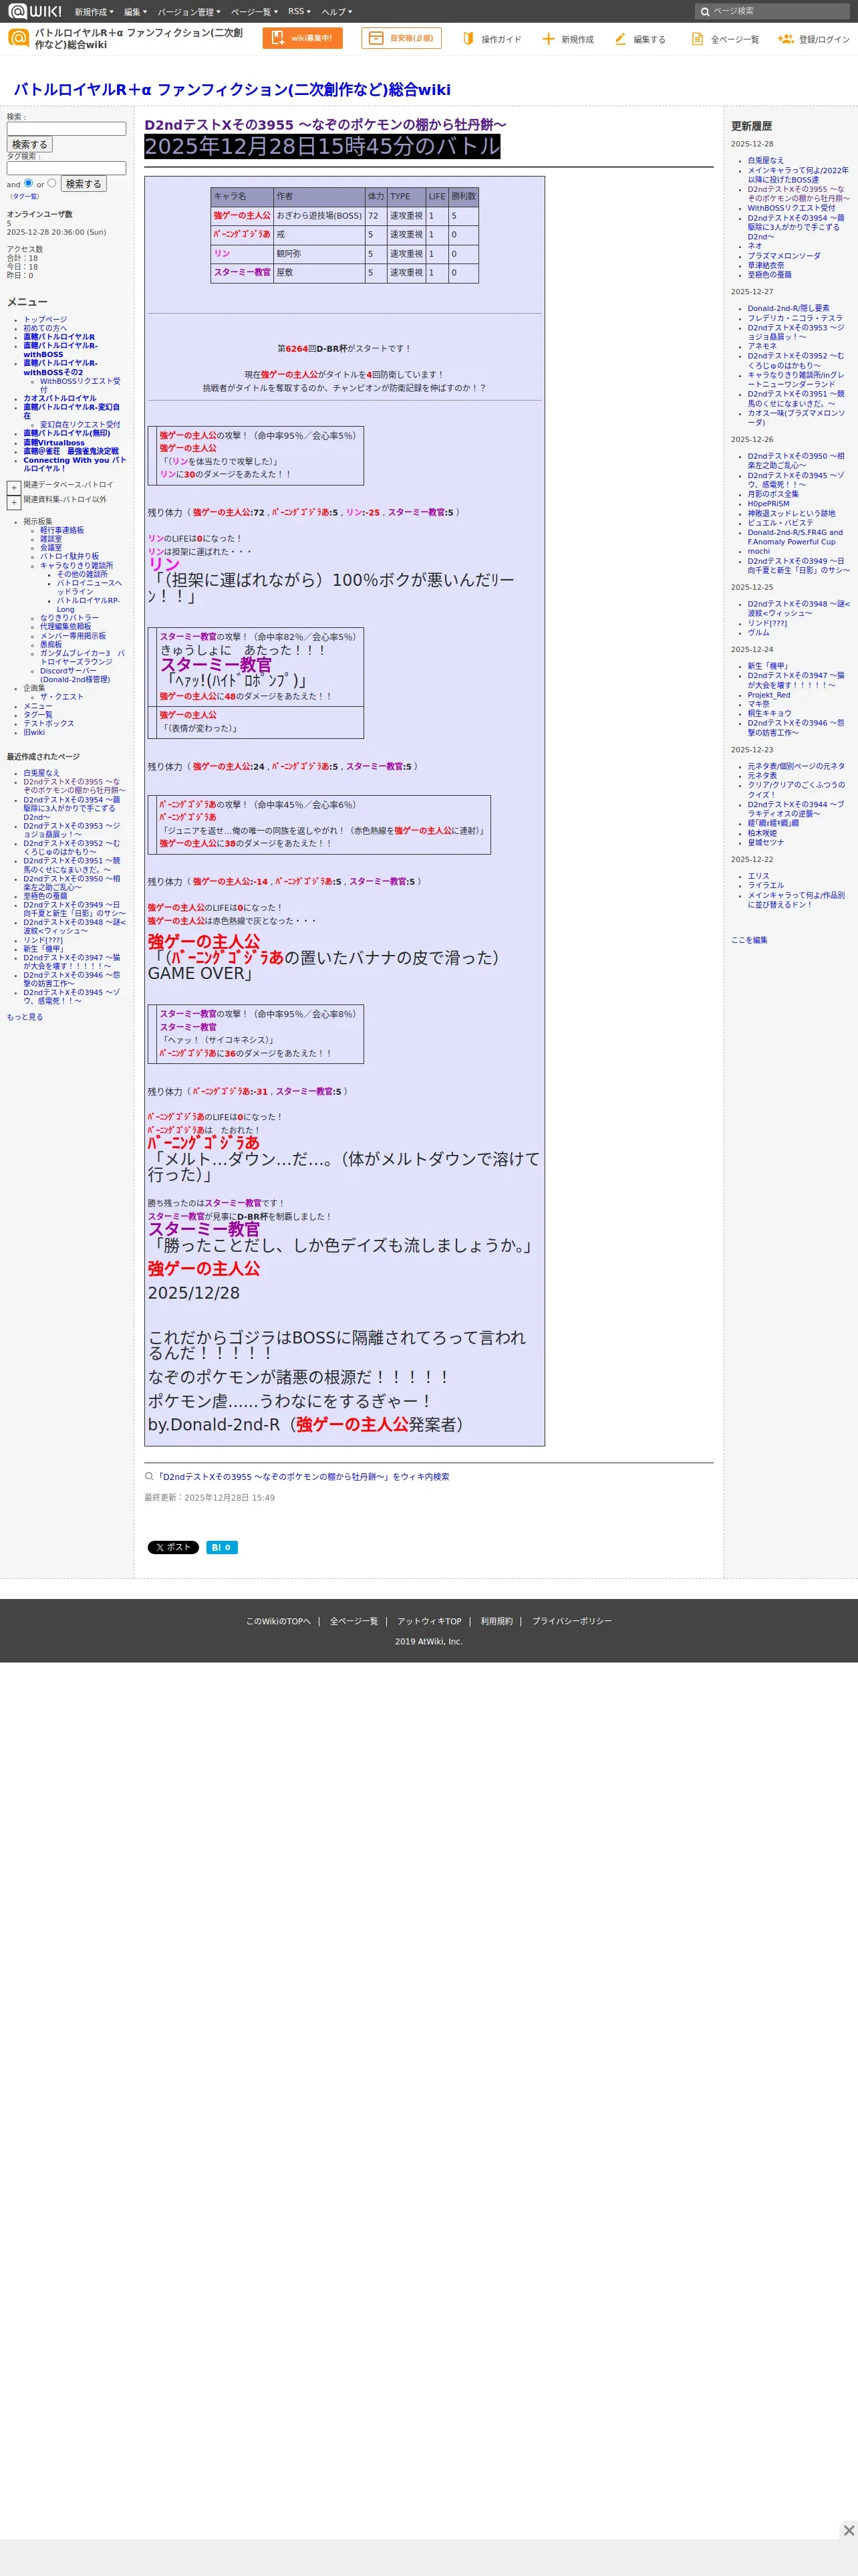
Task: Open プライバシーポリシー footer link
Action: pos(571,1621)
